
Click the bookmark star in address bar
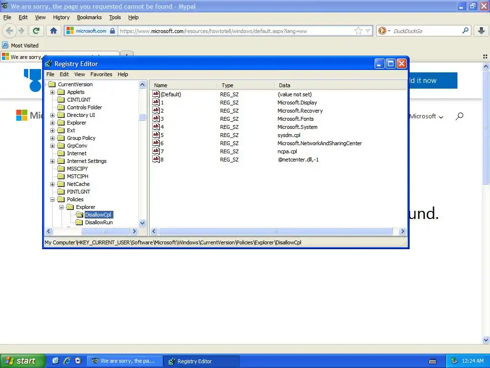(x=358, y=31)
